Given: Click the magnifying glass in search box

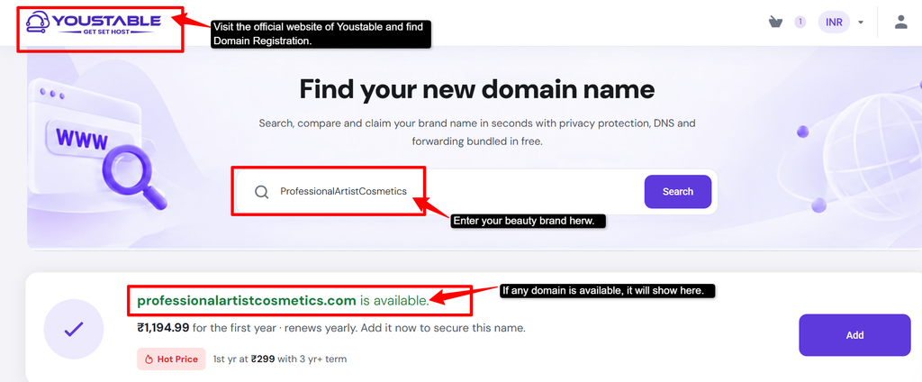Looking at the screenshot, I should pos(262,192).
